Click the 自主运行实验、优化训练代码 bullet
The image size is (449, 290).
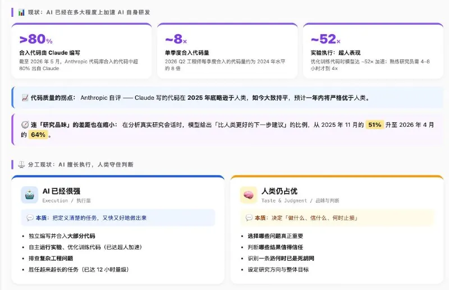pyautogui.click(x=85, y=247)
